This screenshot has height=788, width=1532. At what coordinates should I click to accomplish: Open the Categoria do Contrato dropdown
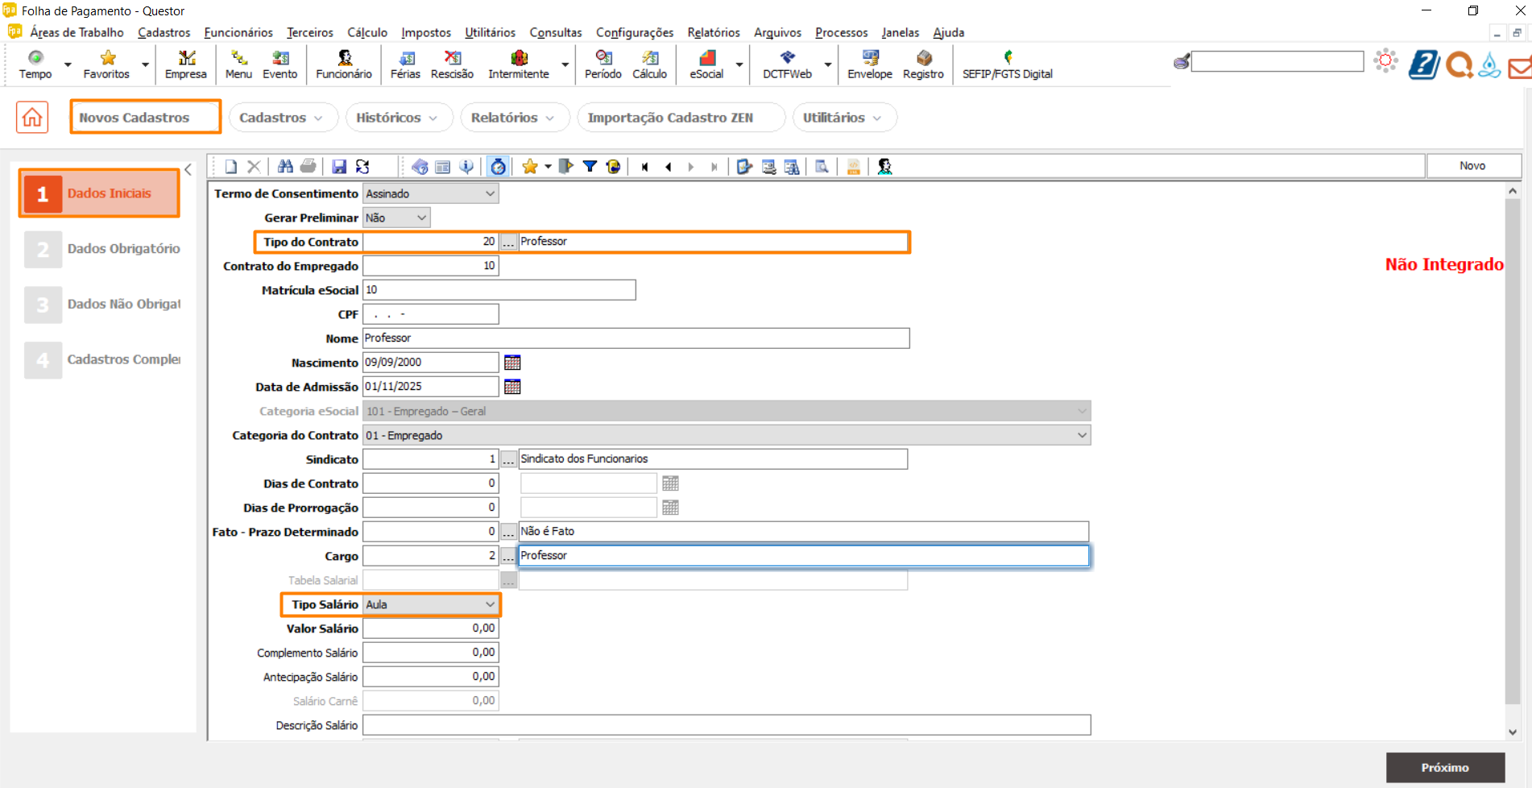tap(1081, 435)
